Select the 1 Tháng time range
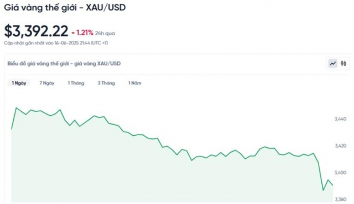Viewport: 354px width, 204px height. [x=76, y=83]
